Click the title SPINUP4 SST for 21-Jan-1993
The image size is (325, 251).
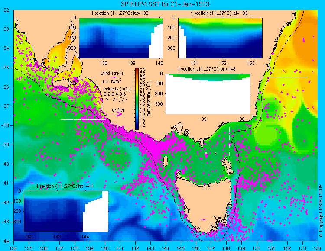(165, 4)
